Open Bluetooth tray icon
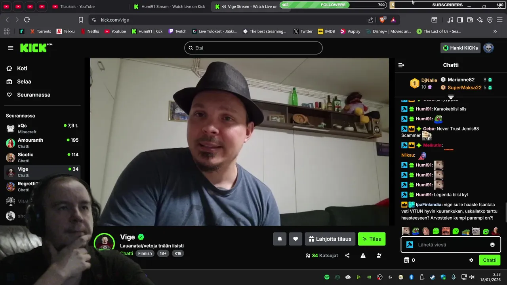The image size is (507, 285). (x=411, y=277)
